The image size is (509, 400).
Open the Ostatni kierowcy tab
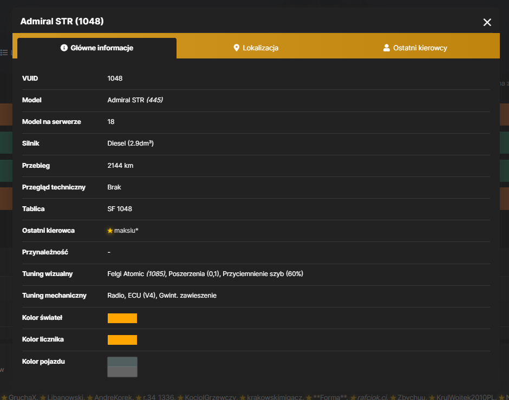coord(415,48)
